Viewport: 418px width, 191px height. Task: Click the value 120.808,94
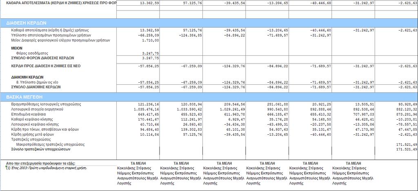(x=192, y=104)
